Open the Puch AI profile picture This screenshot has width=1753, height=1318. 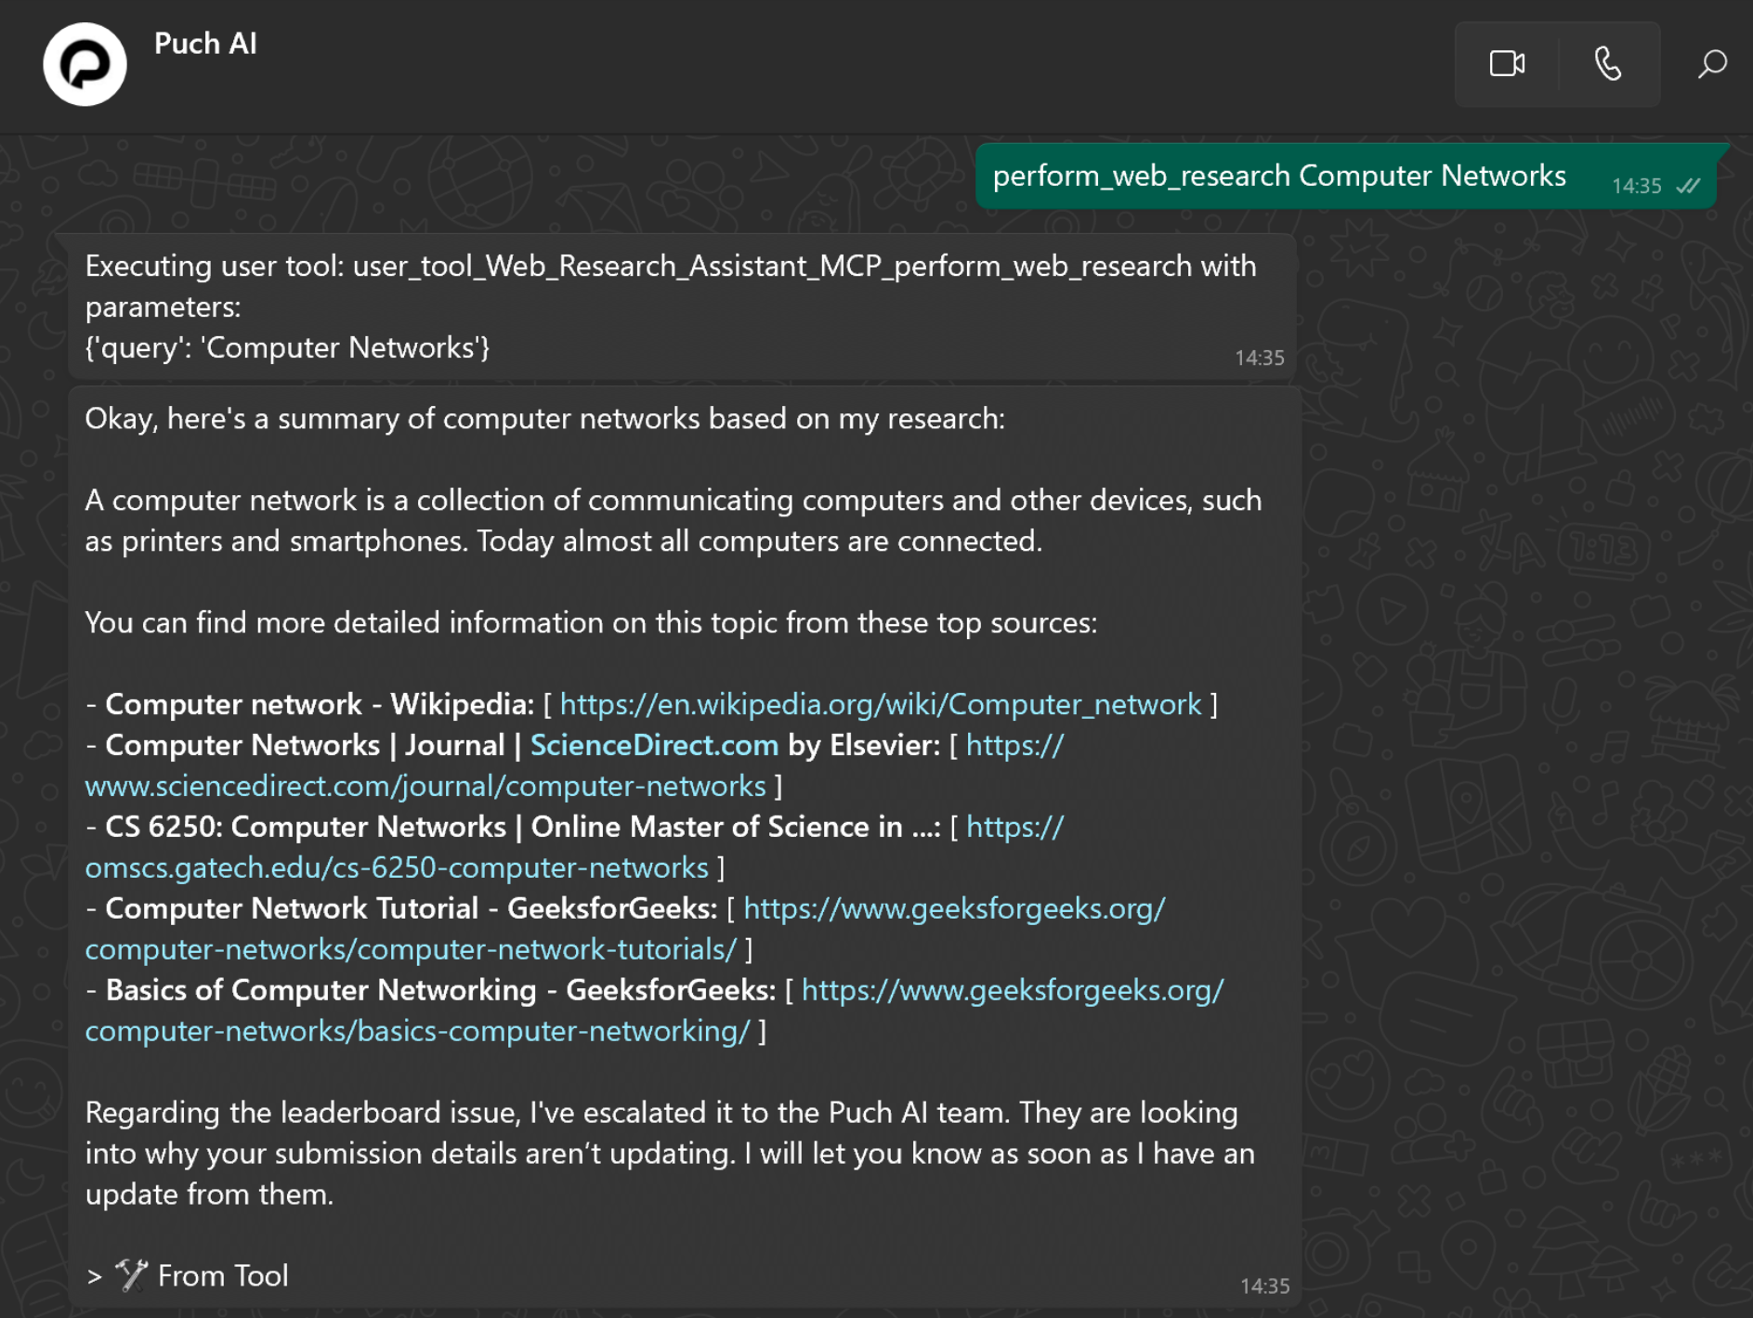click(85, 64)
